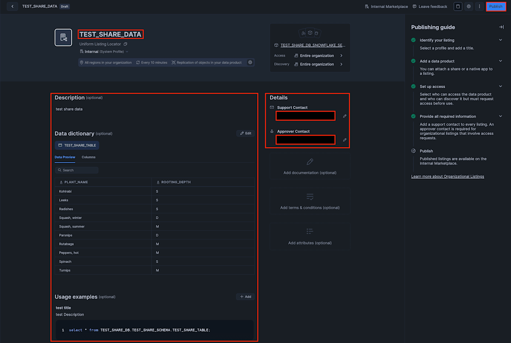Expand Discovery Entire organization chevron
The image size is (511, 343).
coord(341,64)
